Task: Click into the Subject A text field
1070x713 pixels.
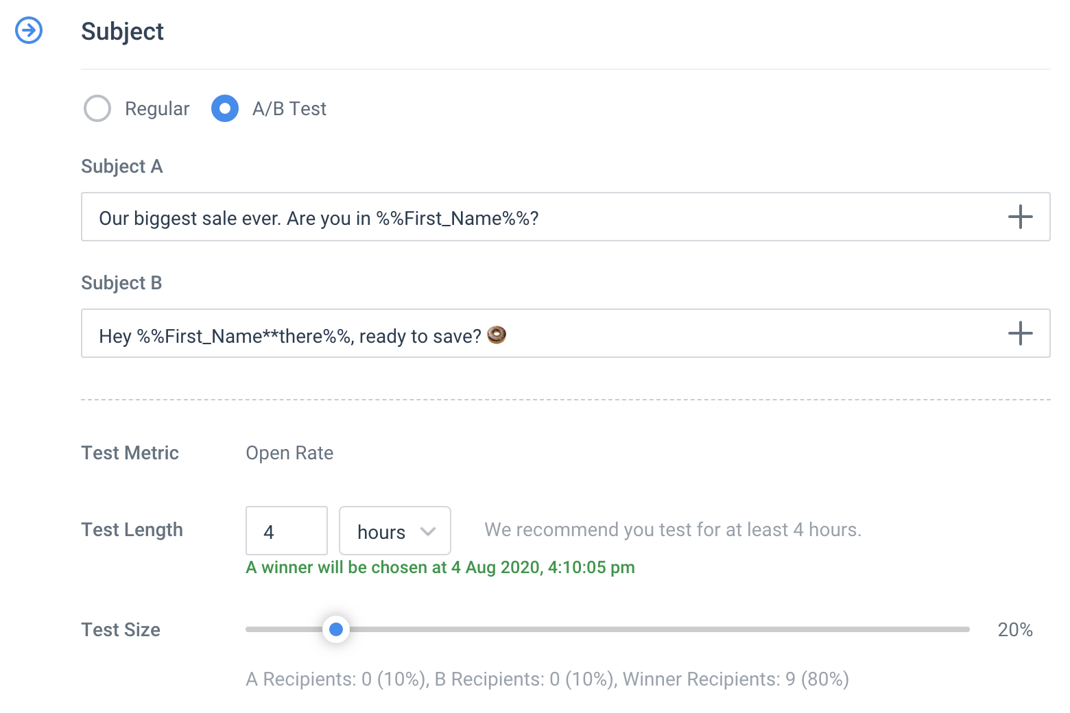Action: coord(566,217)
